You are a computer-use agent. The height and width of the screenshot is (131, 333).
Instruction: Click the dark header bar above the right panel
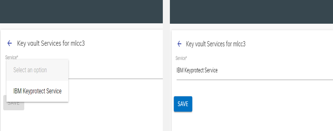coord(251,12)
